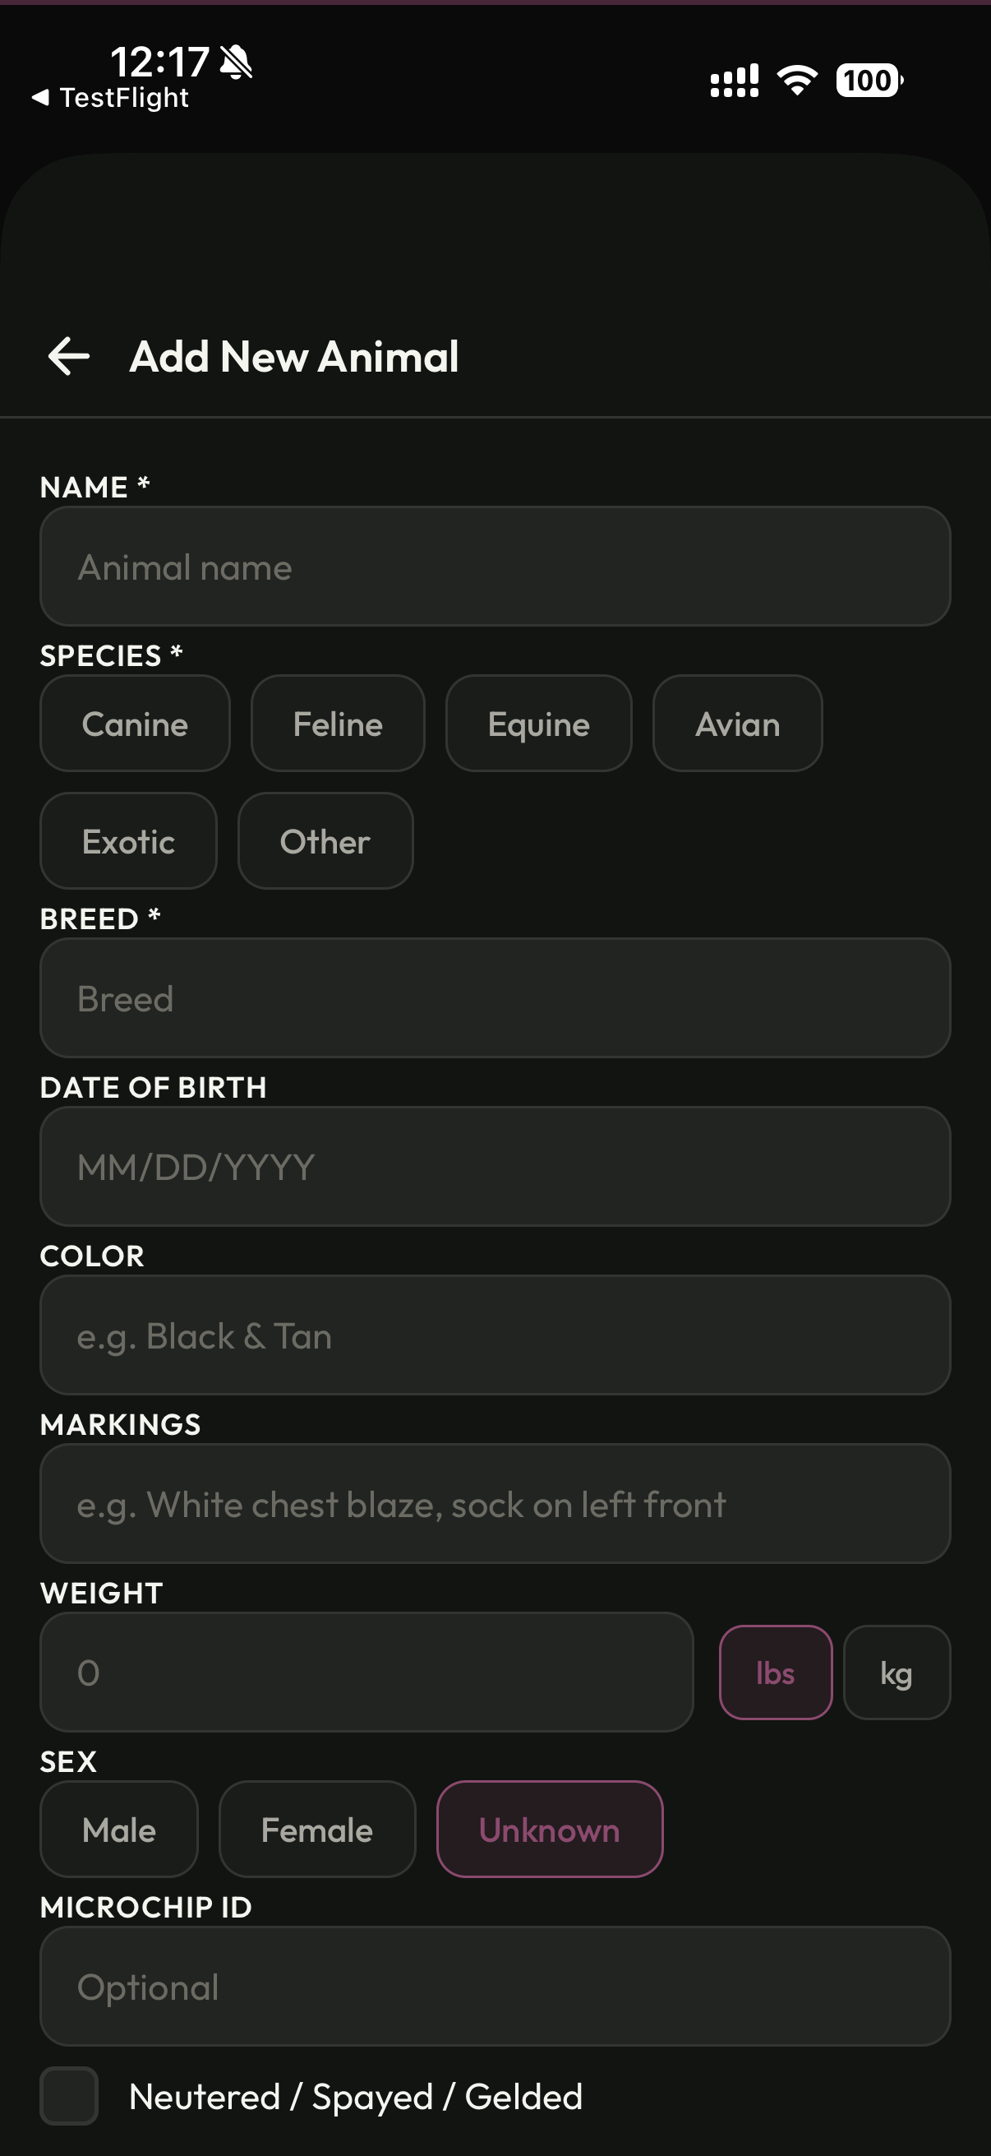Select Unknown for sex
This screenshot has width=991, height=2156.
click(x=550, y=1829)
